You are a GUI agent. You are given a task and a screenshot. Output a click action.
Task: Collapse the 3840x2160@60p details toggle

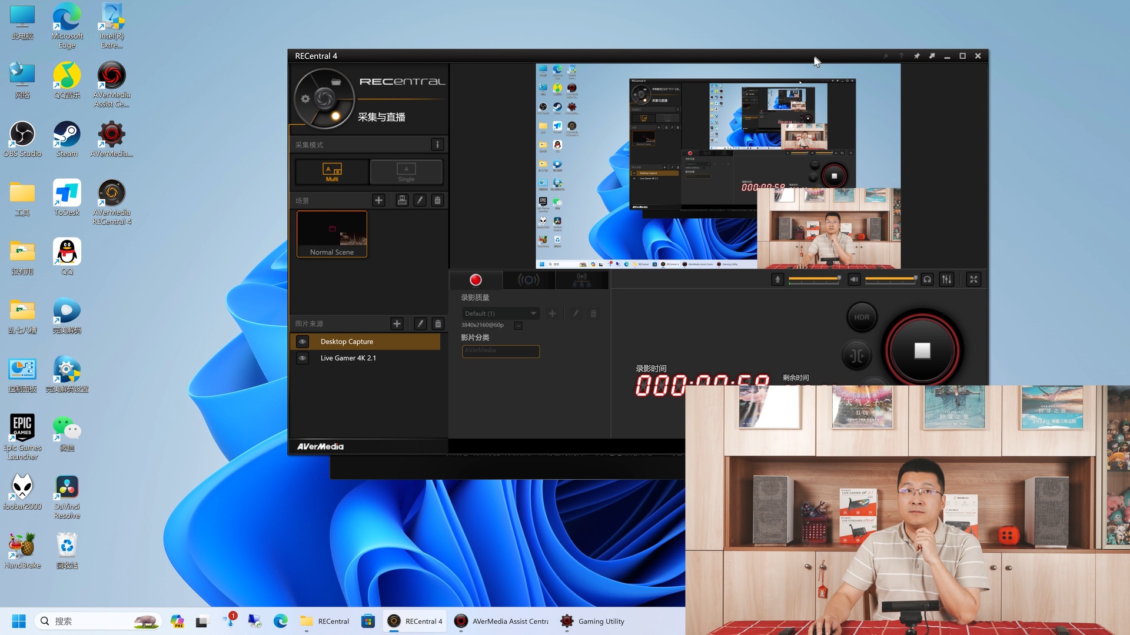click(518, 326)
